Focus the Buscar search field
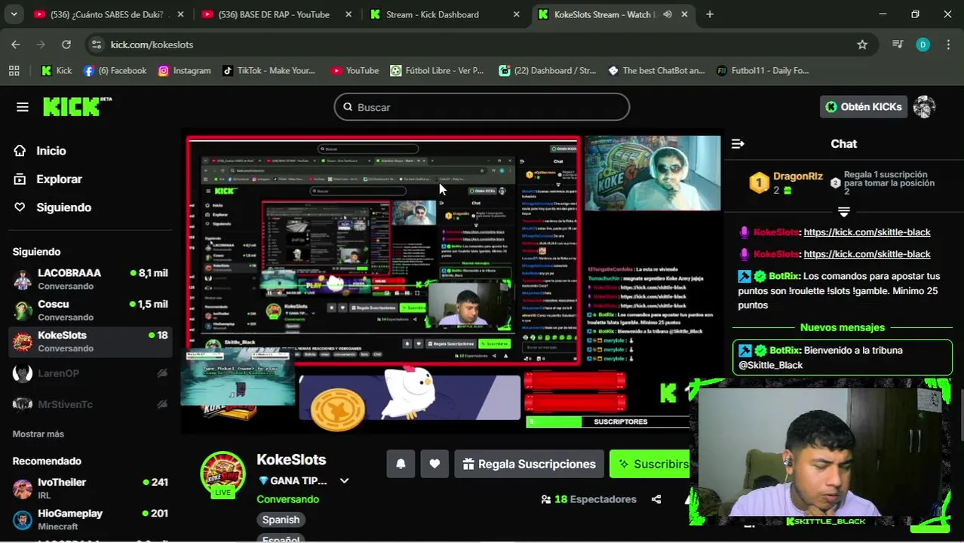This screenshot has height=543, width=964. pos(482,107)
